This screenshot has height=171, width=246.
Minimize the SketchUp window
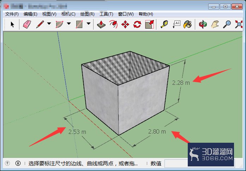click(x=214, y=7)
